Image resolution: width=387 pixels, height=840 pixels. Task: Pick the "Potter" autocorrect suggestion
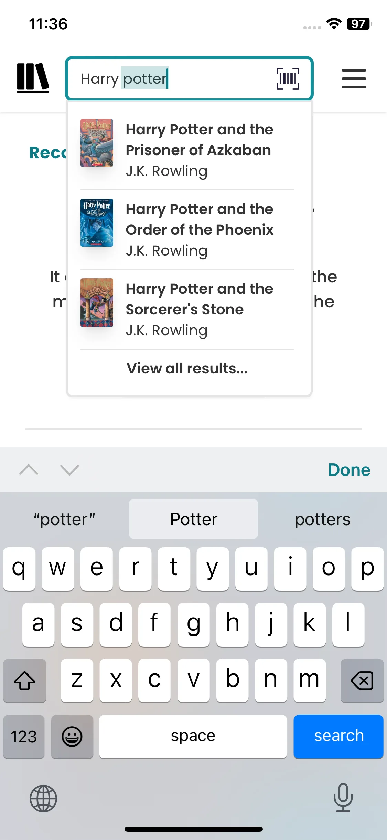pos(193,519)
